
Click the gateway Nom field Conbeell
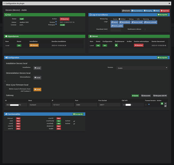tap(39, 105)
